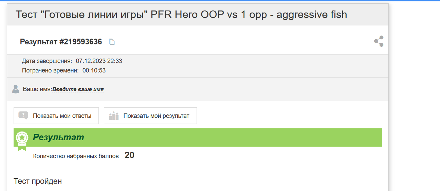The width and height of the screenshot is (440, 191).
Task: Click the green Результат banner
Action: (198, 137)
